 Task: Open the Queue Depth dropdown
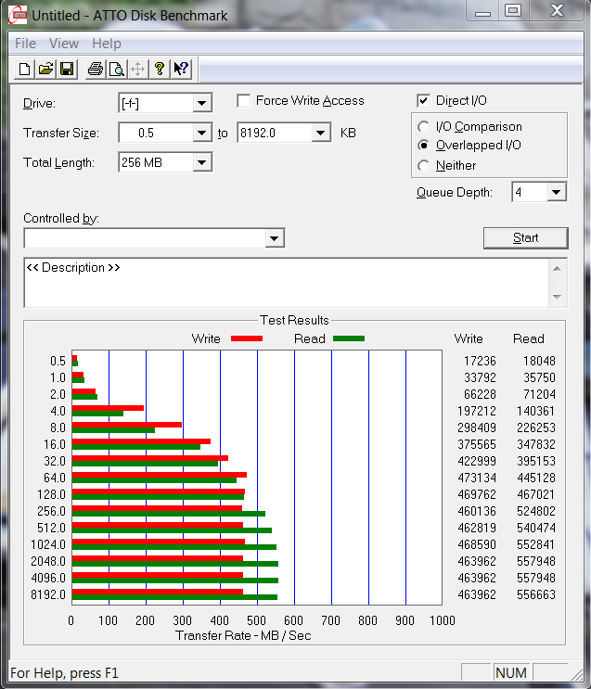click(556, 193)
